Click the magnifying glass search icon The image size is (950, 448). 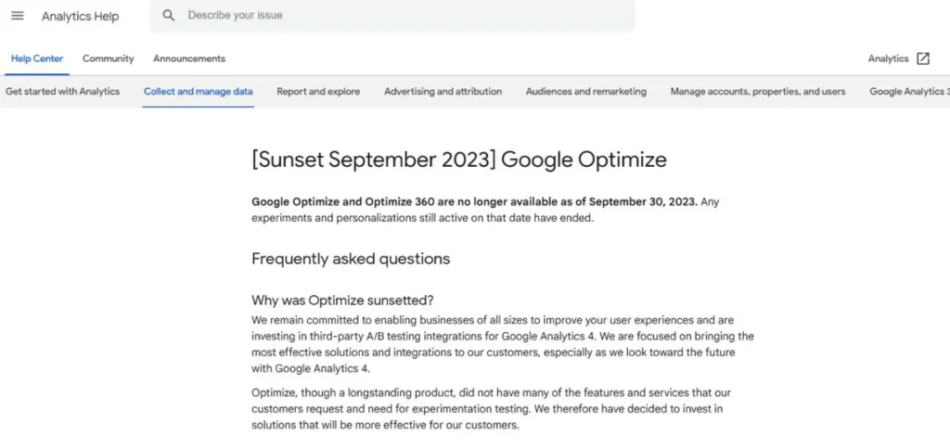pyautogui.click(x=168, y=16)
